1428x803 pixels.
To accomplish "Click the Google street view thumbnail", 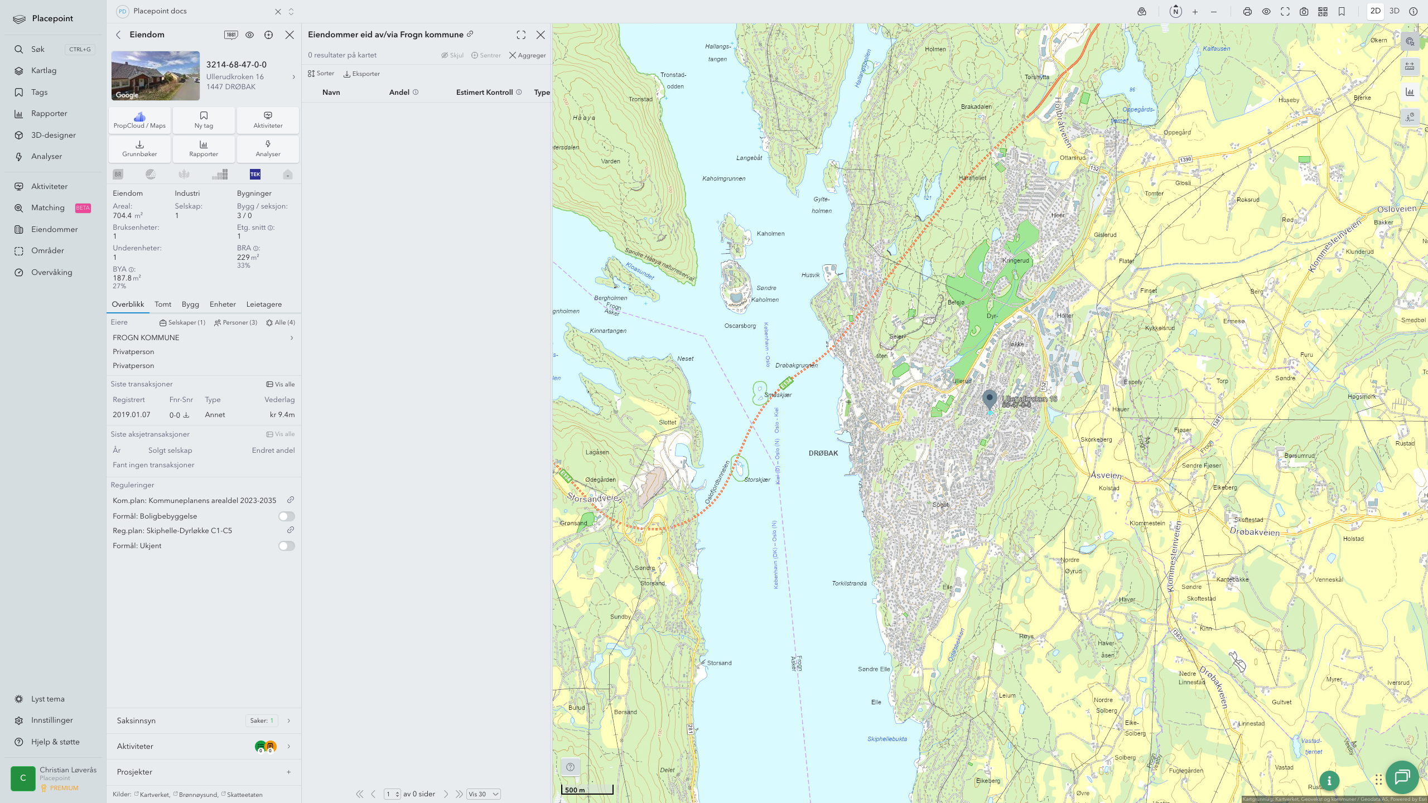I will pos(156,76).
